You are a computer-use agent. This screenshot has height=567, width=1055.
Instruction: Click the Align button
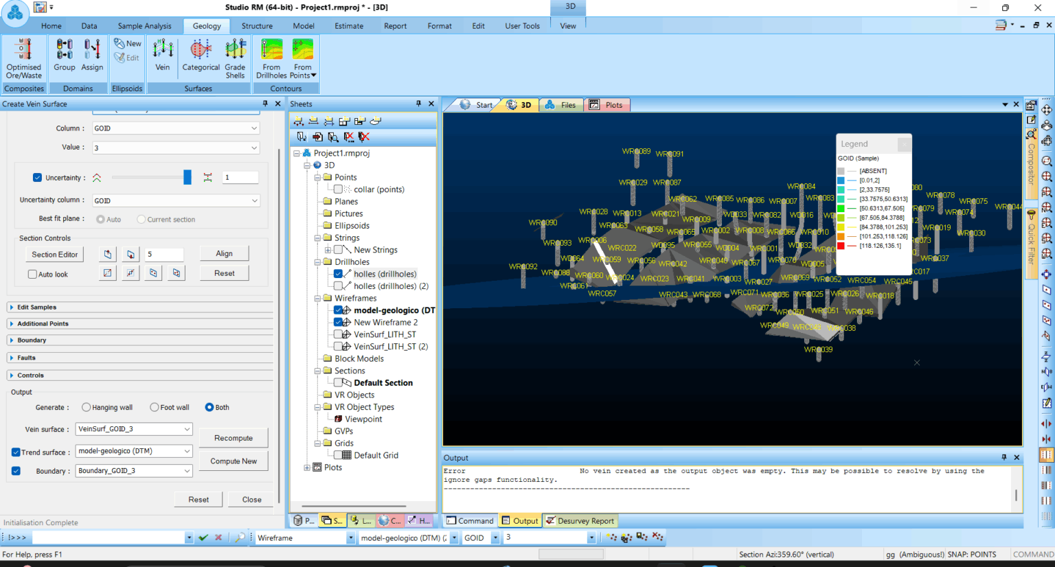(224, 253)
